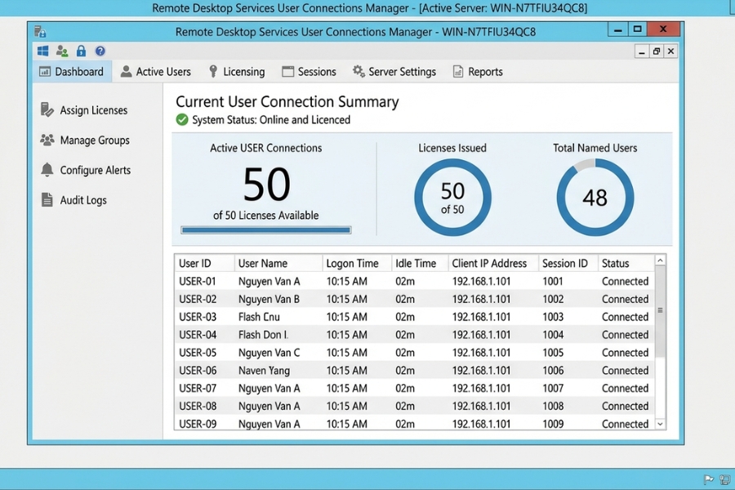The width and height of the screenshot is (735, 490).
Task: Switch to the Active Users tab
Action: click(156, 72)
